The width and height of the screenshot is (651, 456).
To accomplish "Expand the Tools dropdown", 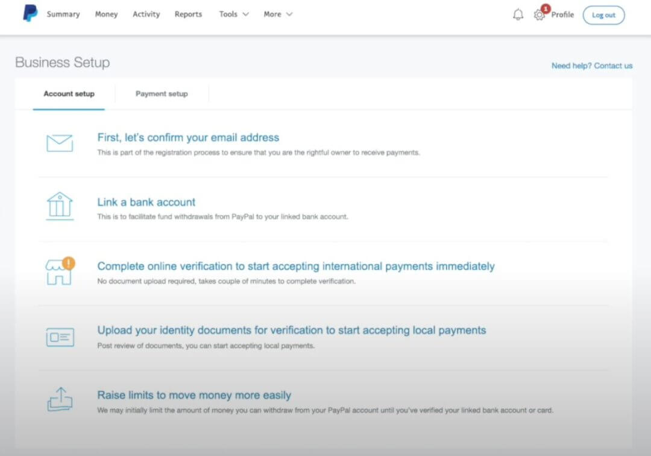I will pyautogui.click(x=234, y=14).
